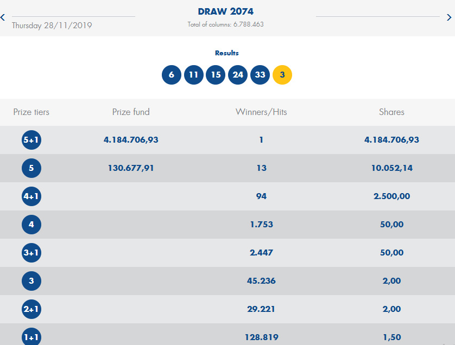
Task: Go to the next draw with right arrow
Action: coord(448,17)
